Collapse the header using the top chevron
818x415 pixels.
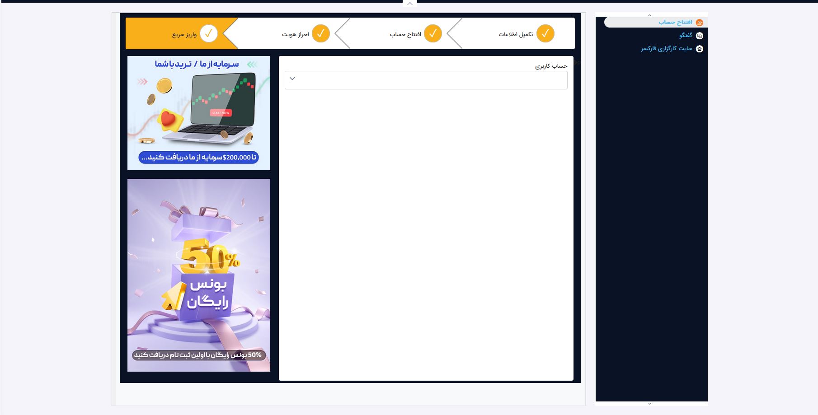tap(409, 4)
